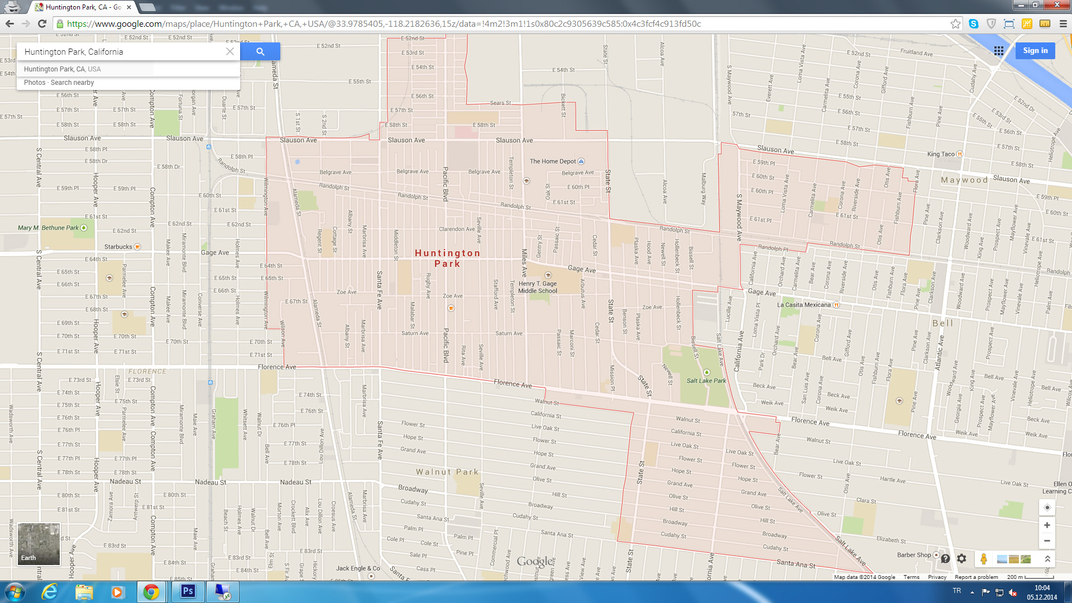Click the Photoshop icon in the taskbar

tap(188, 591)
